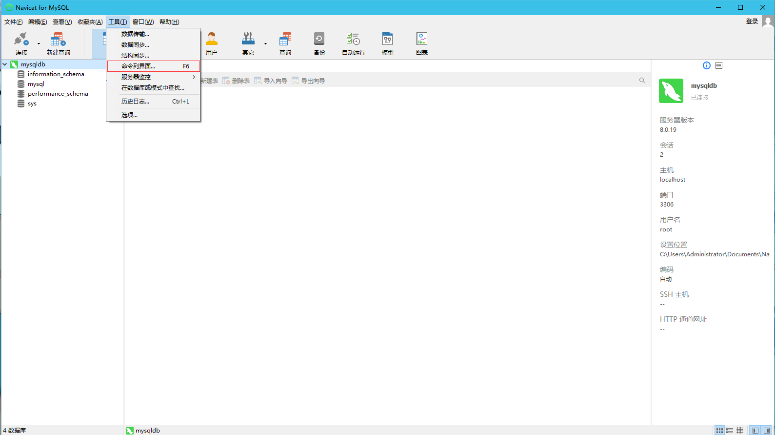Click the 新建查询 (New Query) toolbar icon

[58, 39]
